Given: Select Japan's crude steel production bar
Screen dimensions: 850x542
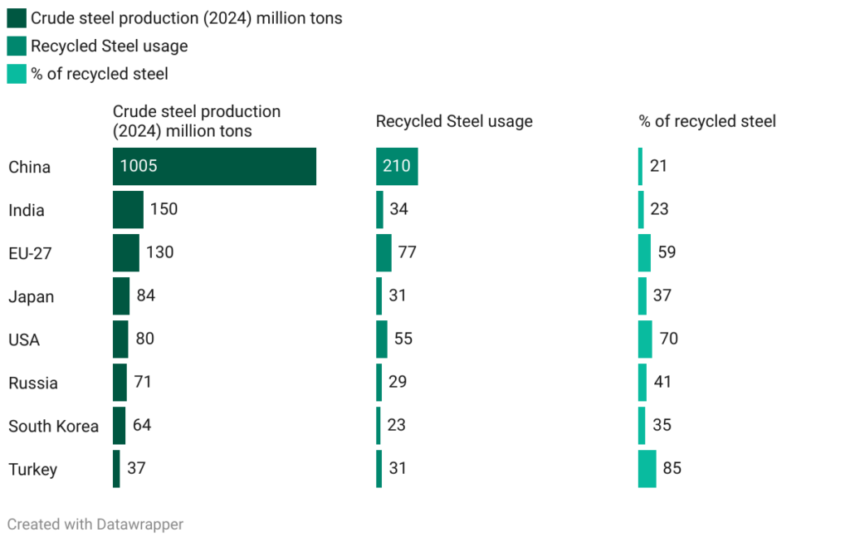Looking at the screenshot, I should coord(121,296).
